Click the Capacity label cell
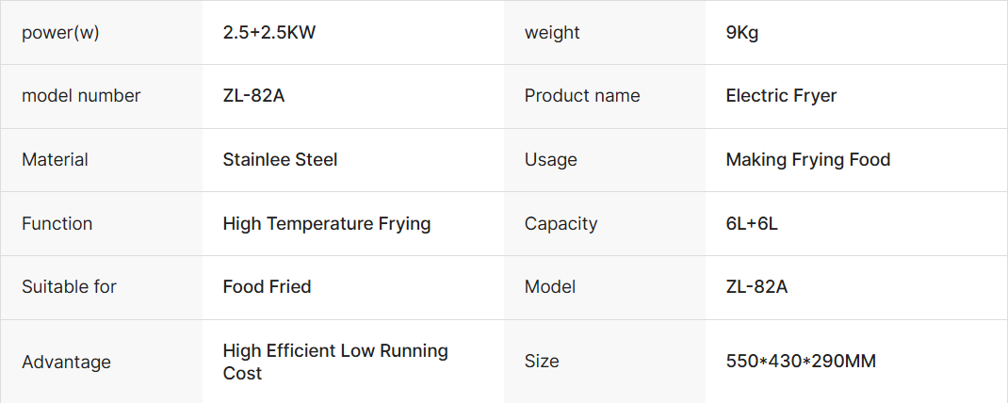The height and width of the screenshot is (403, 1008). [x=561, y=224]
